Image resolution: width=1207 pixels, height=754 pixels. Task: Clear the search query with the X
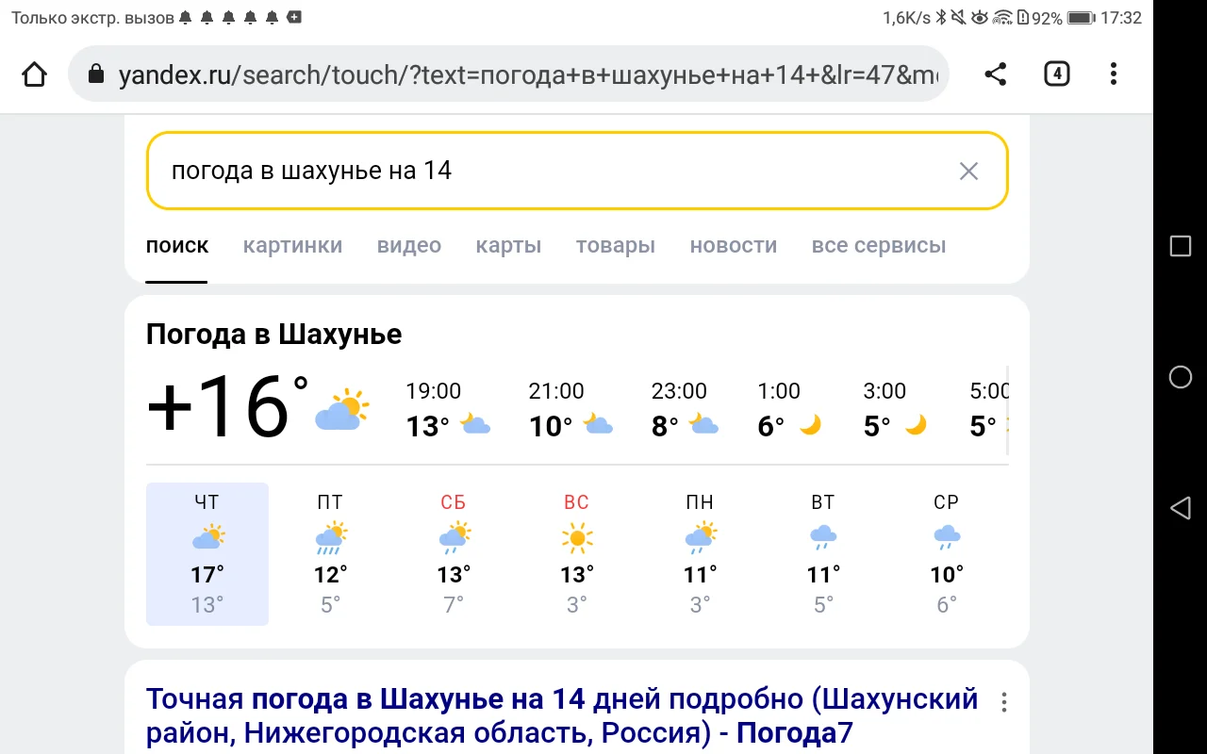pyautogui.click(x=968, y=171)
